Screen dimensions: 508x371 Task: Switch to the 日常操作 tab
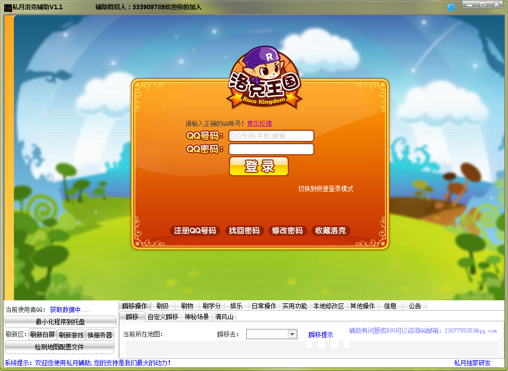264,306
